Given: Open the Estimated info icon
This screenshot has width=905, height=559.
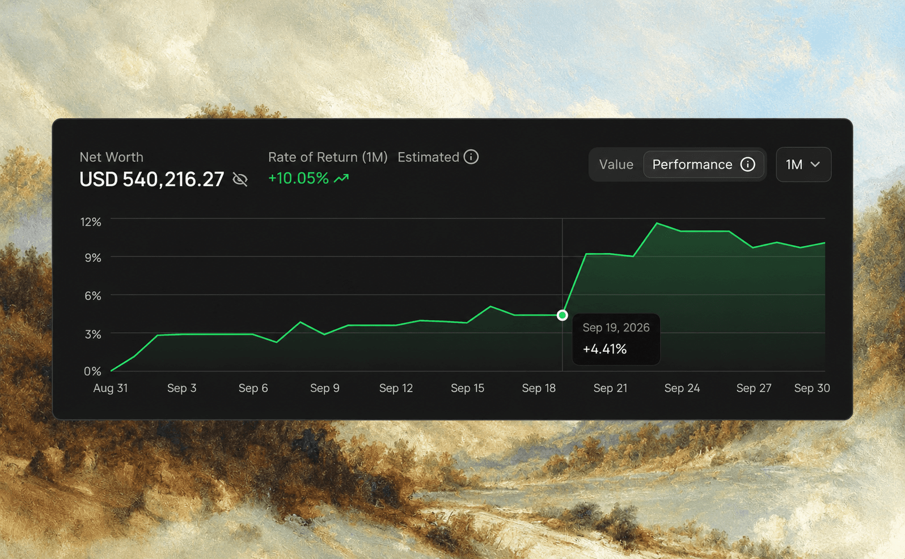Looking at the screenshot, I should 471,157.
